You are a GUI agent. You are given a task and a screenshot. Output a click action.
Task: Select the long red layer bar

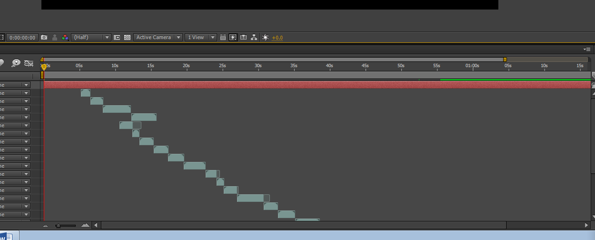tap(317, 85)
